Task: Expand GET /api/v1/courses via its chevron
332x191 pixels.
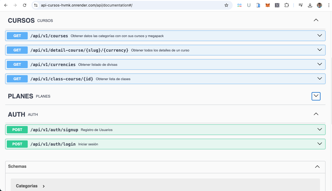Action: tap(319, 35)
